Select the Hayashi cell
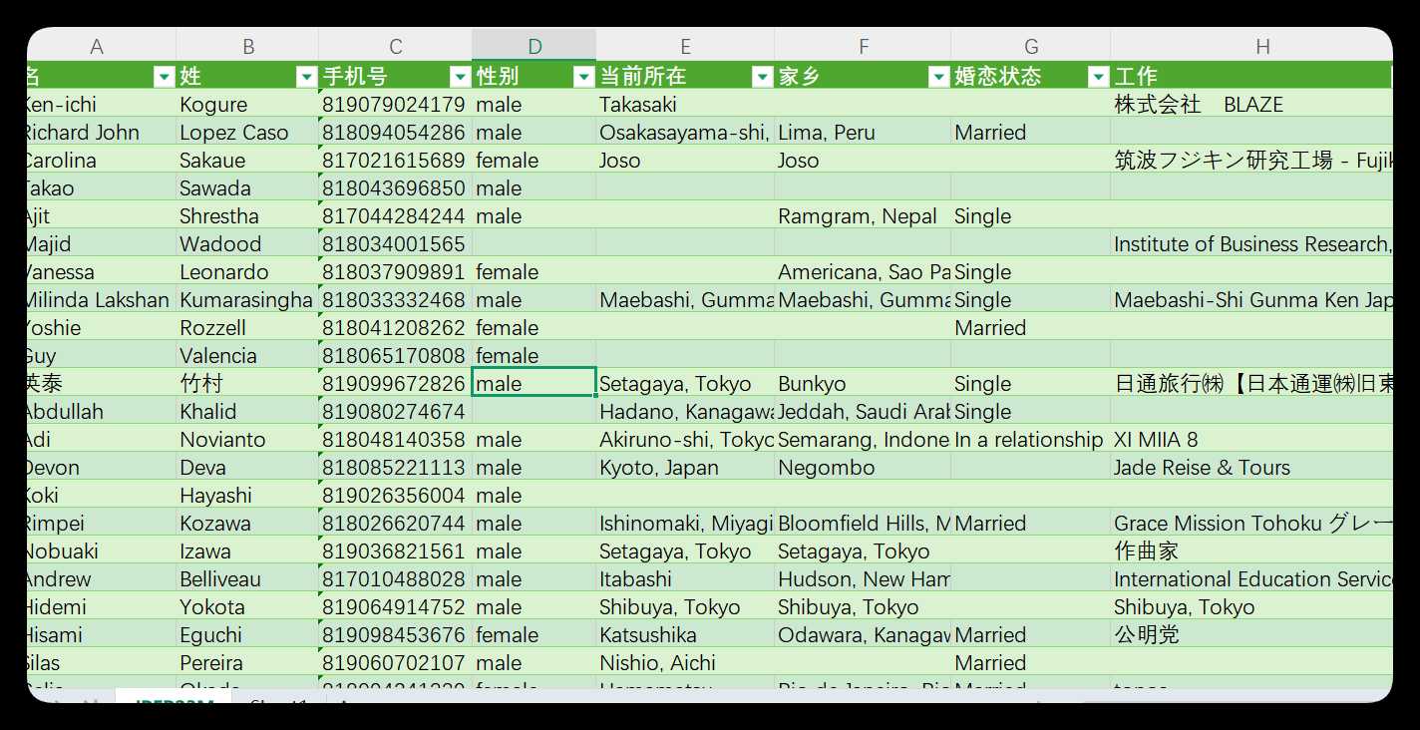The width and height of the screenshot is (1420, 730). [x=247, y=495]
